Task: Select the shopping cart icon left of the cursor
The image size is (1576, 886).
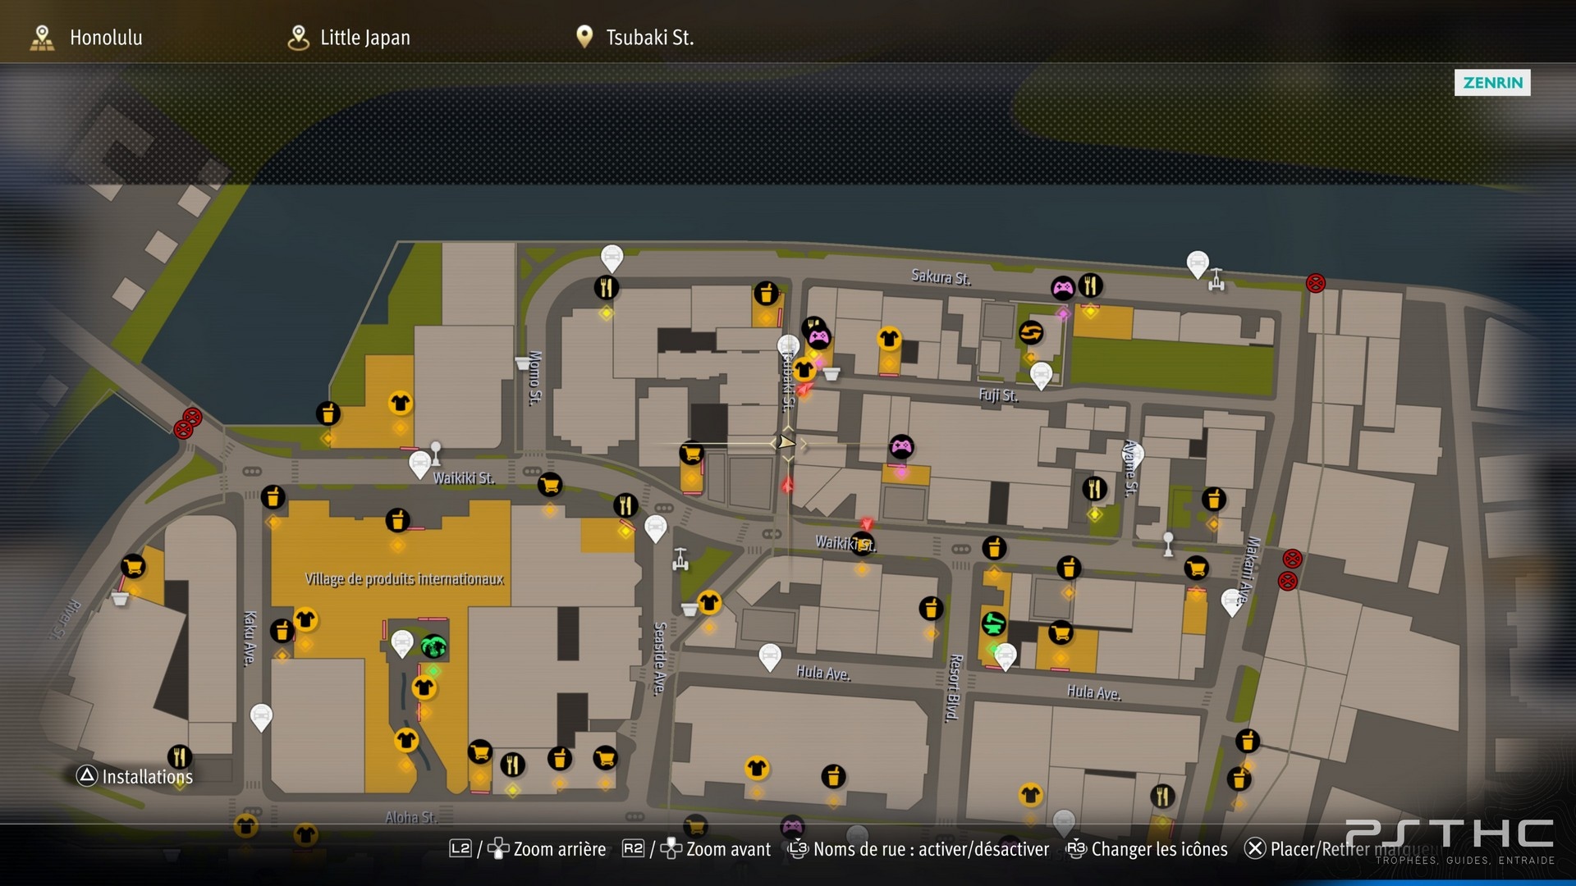Action: coord(692,453)
